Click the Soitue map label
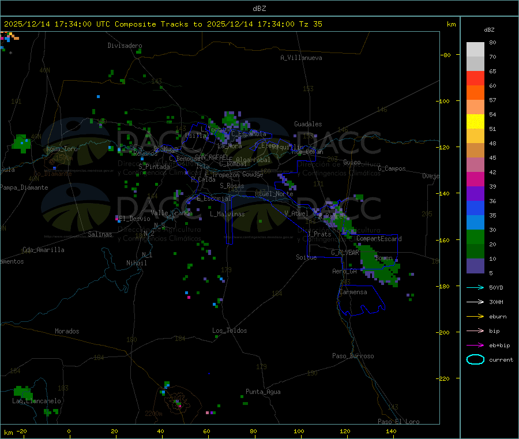Screen dimensions: 519x439 pyautogui.click(x=306, y=257)
